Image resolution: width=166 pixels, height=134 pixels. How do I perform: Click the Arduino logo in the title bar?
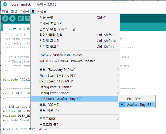tap(5, 4)
